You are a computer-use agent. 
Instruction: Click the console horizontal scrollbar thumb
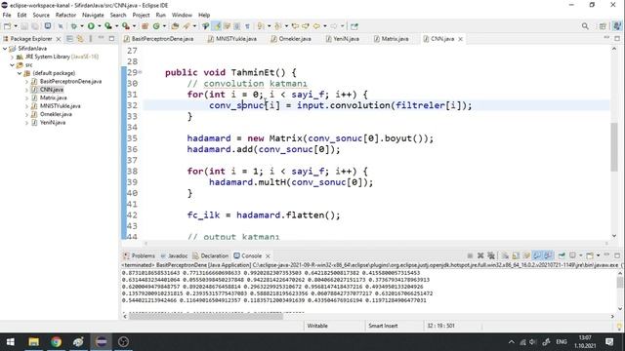click(x=206, y=316)
